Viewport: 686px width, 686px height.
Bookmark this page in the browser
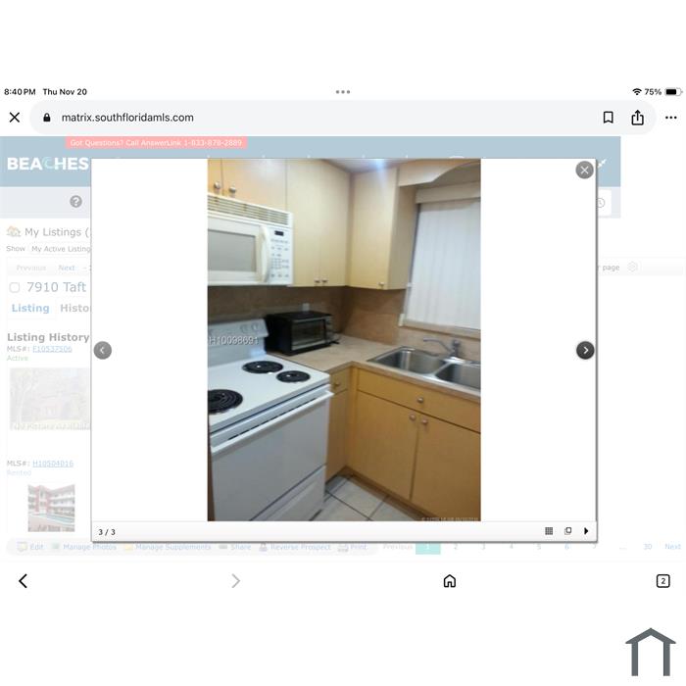coord(608,118)
